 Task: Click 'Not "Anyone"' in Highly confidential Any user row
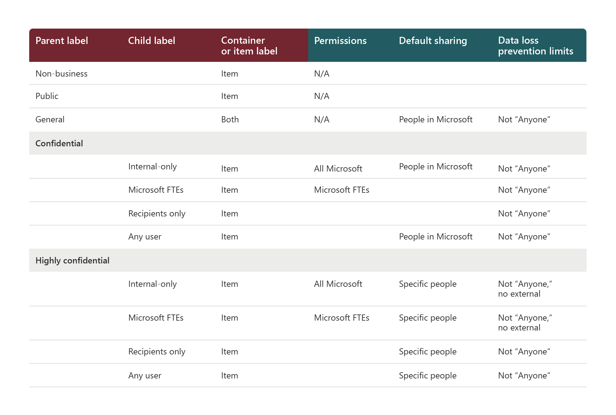click(x=524, y=376)
